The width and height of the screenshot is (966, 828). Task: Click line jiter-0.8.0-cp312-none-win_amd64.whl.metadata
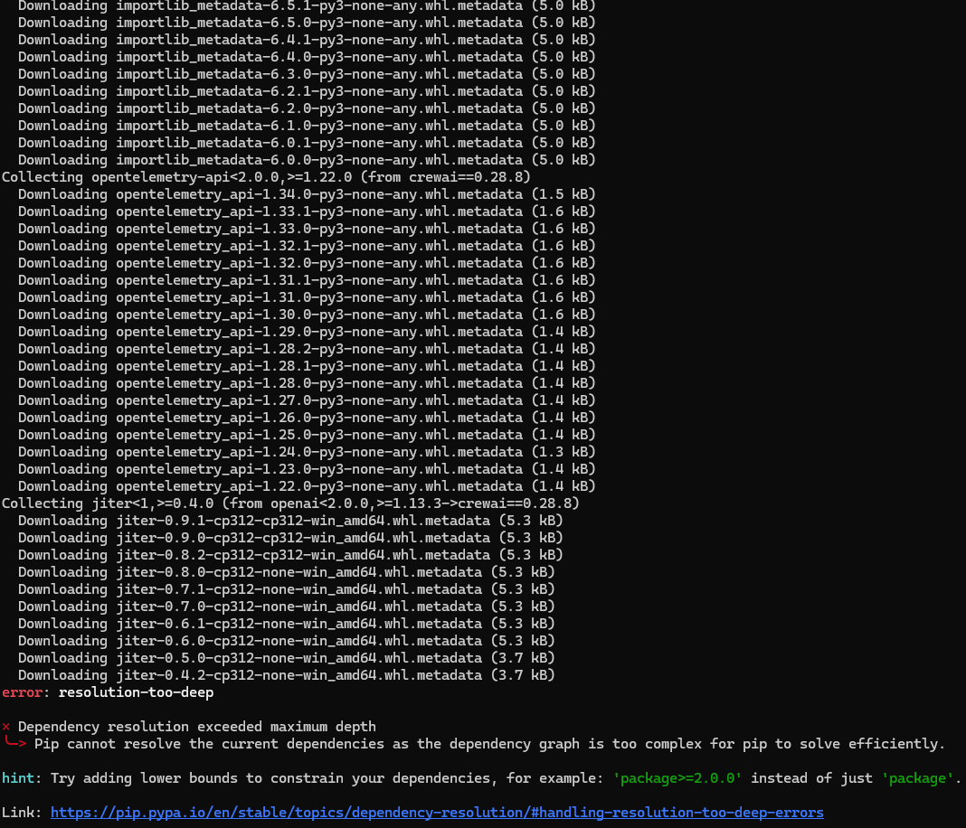[287, 572]
